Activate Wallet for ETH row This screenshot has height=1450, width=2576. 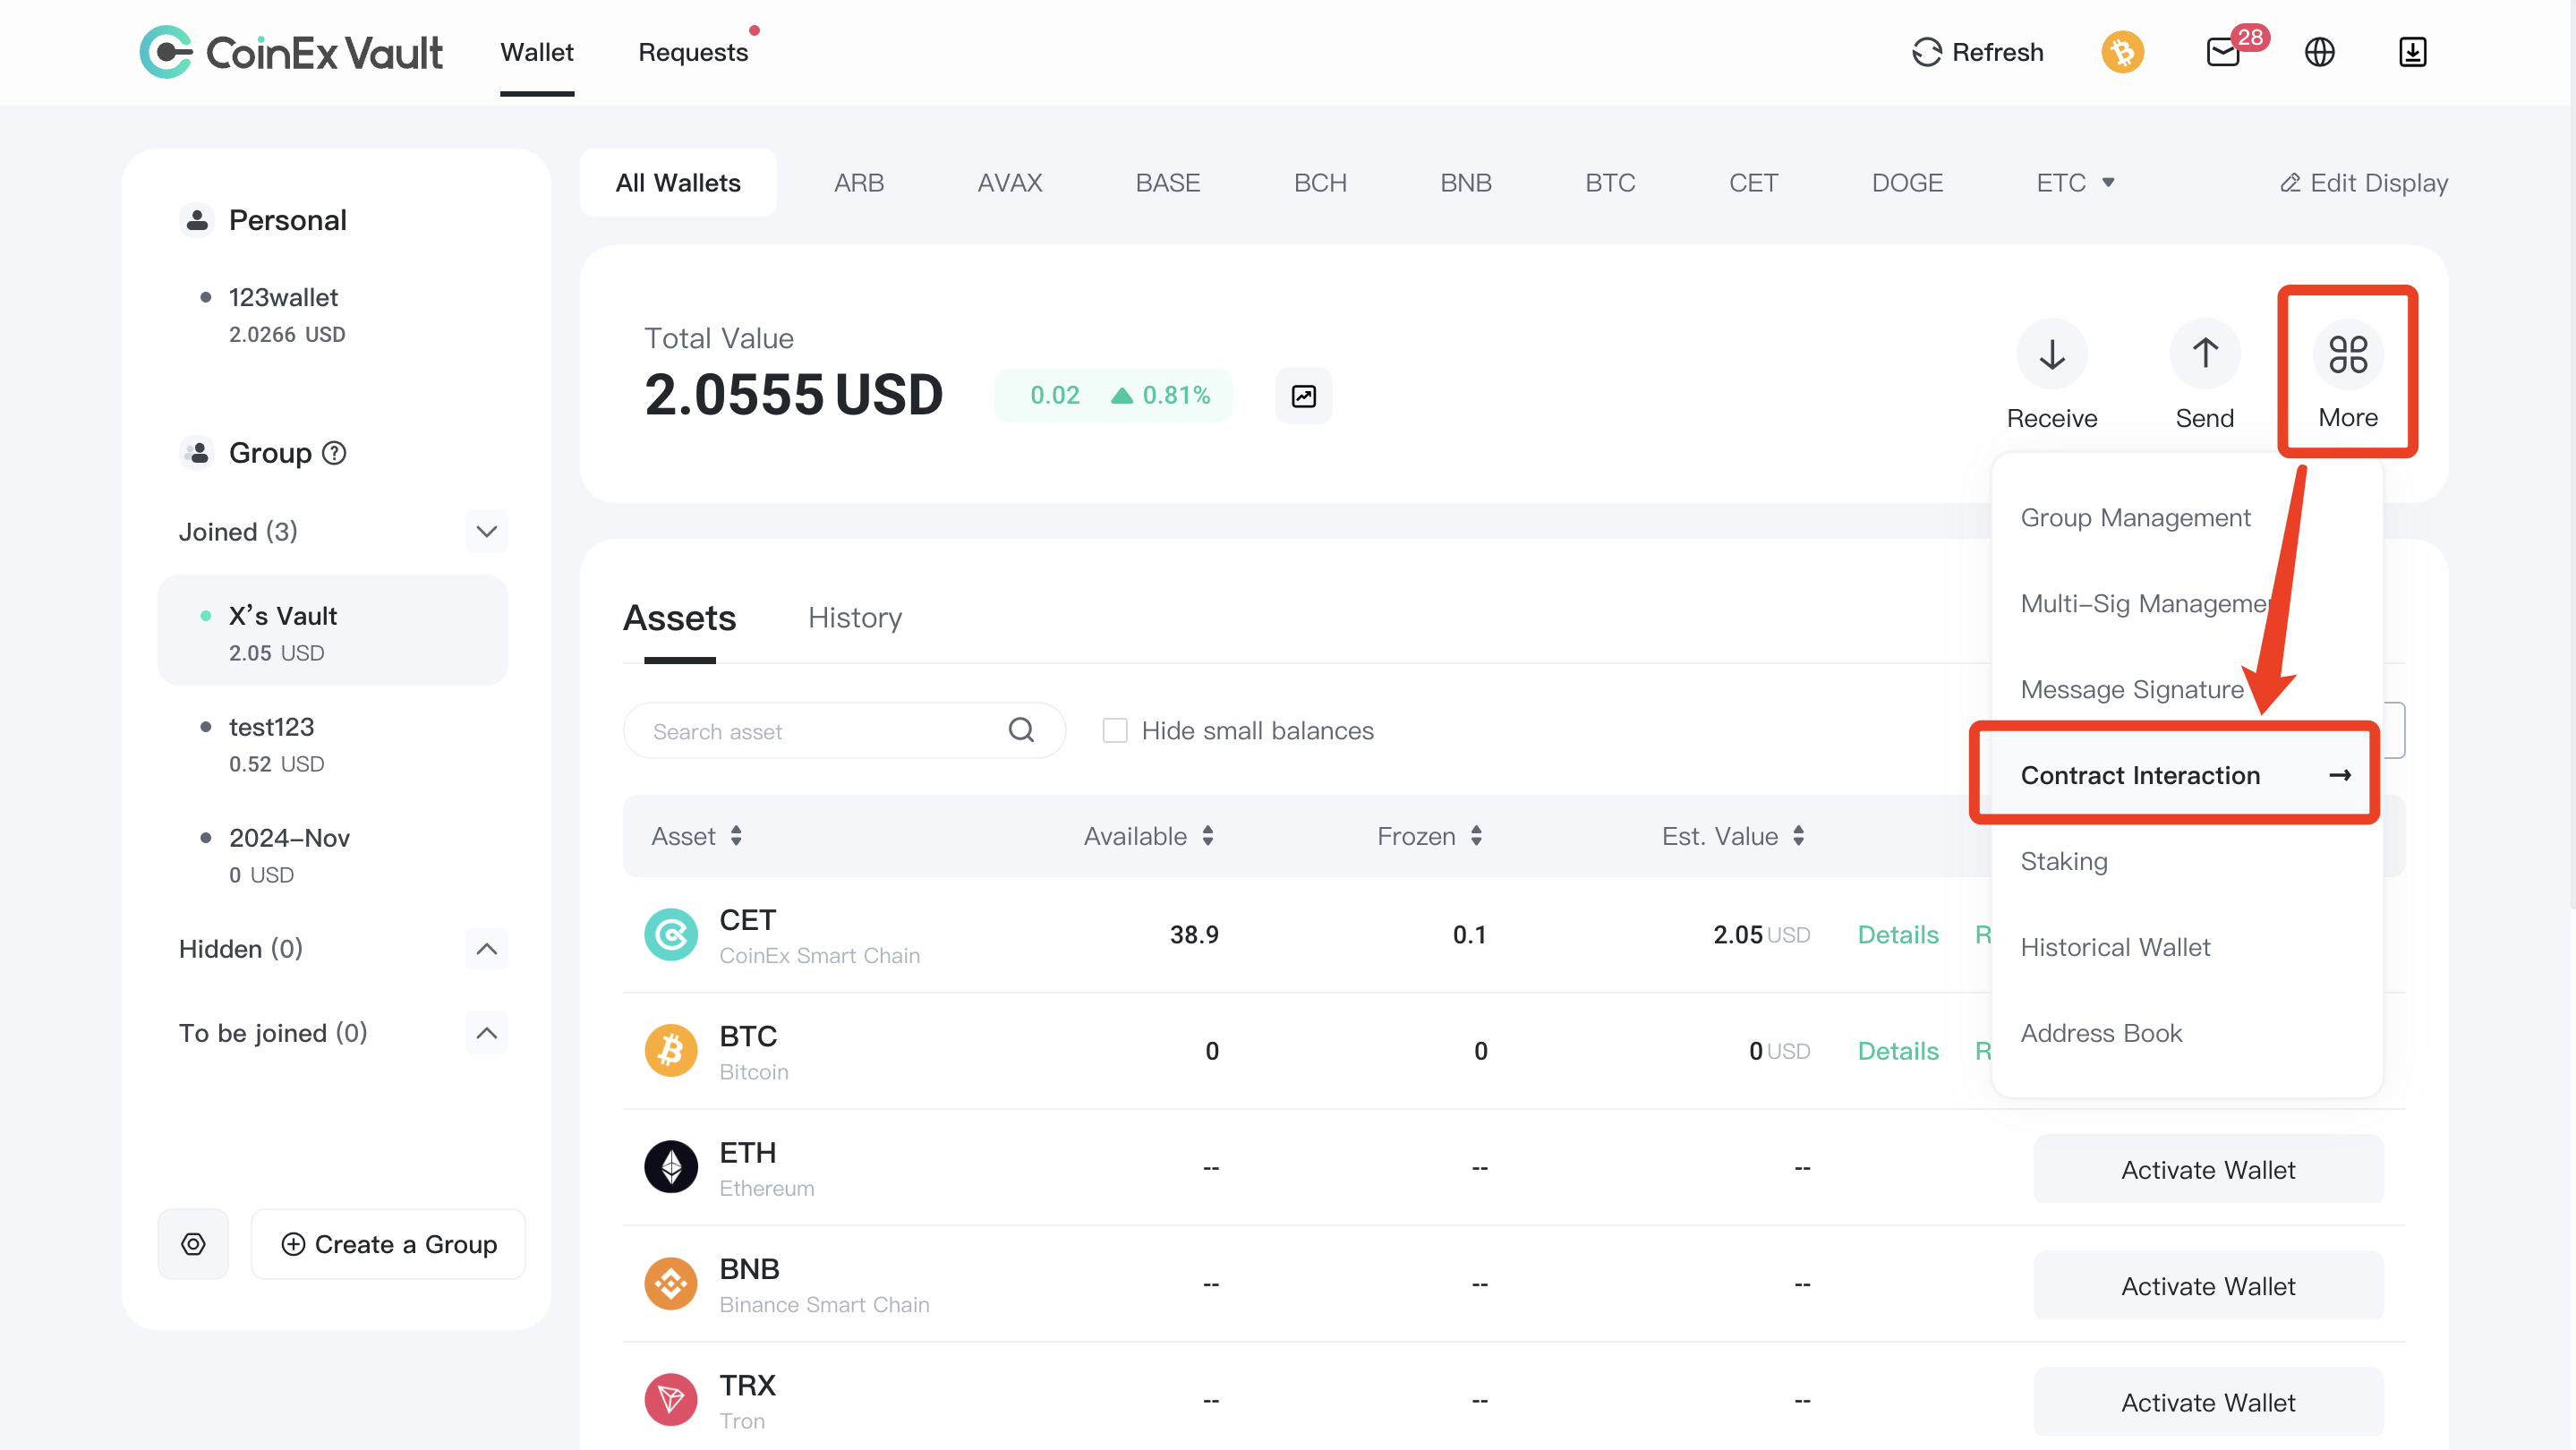pos(2208,1169)
